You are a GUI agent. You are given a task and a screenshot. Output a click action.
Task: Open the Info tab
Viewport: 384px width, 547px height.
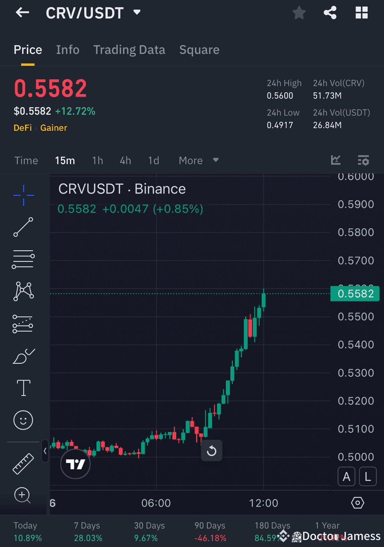[x=68, y=50]
